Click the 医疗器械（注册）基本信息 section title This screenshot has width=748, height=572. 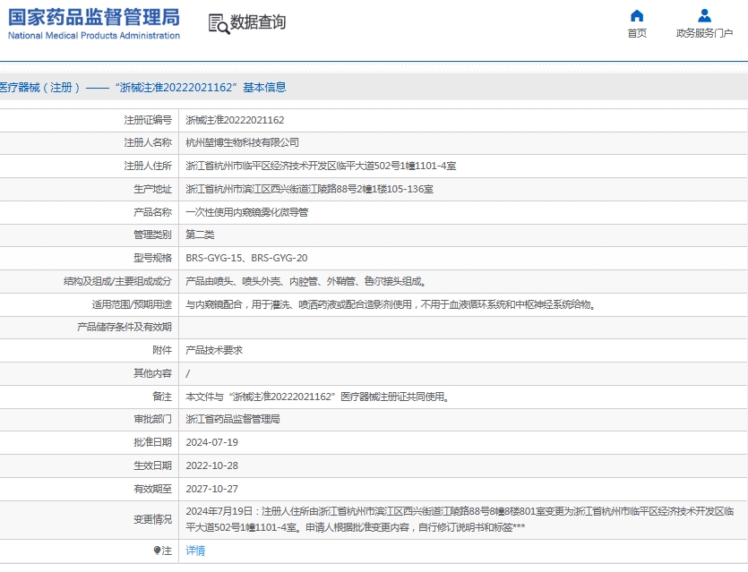(142, 88)
